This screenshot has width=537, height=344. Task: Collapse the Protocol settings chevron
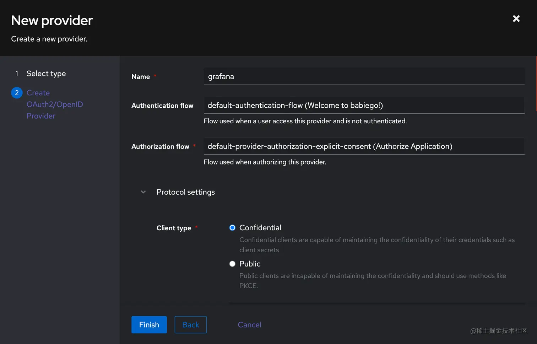143,192
